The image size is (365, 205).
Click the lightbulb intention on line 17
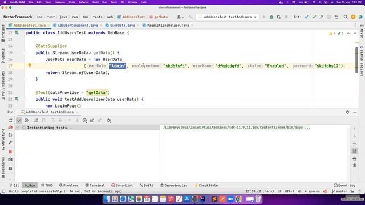click(30, 65)
